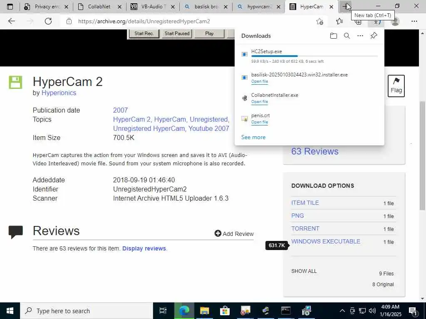The image size is (426, 319).
Task: Switch to the hypwrcam search tab
Action: [x=259, y=7]
